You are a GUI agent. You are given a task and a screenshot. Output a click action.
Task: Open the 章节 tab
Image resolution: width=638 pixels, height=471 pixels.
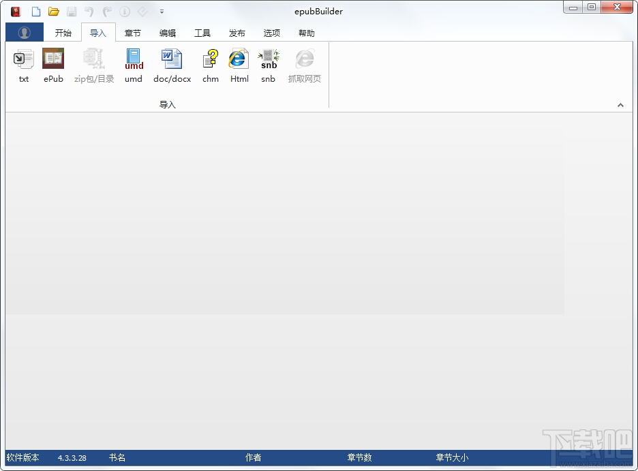coord(133,33)
